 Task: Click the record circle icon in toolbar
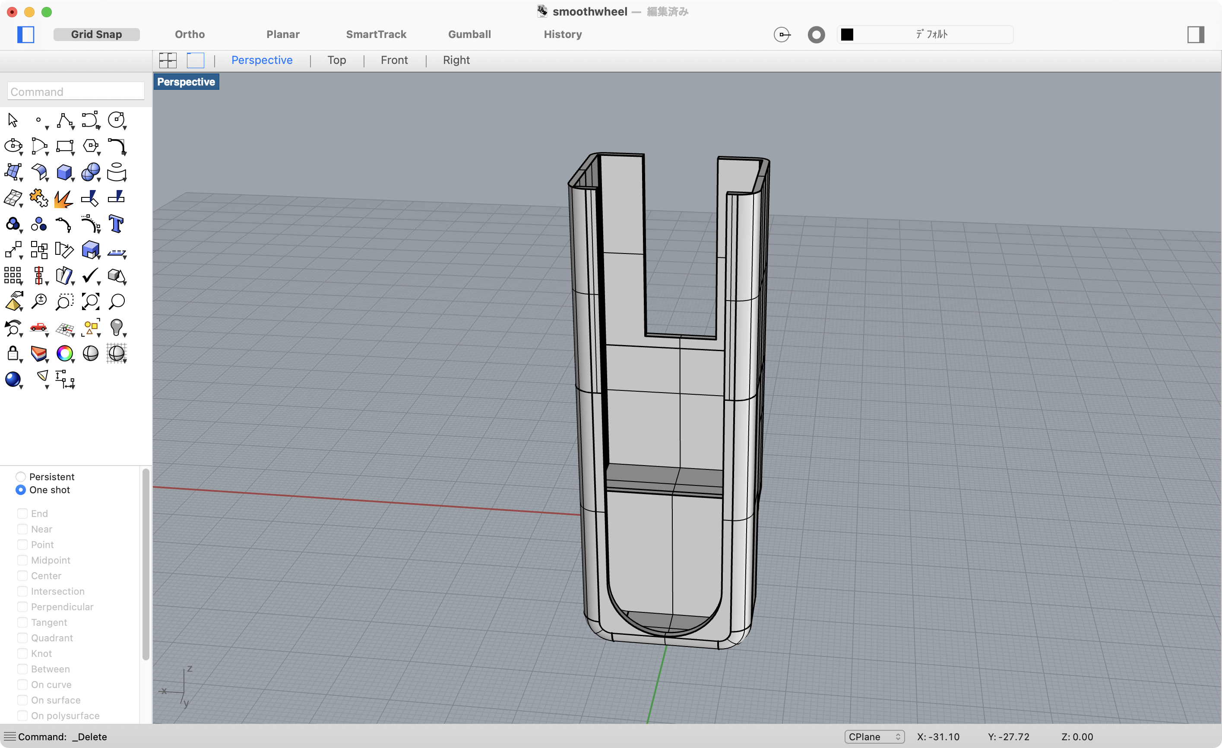point(816,34)
